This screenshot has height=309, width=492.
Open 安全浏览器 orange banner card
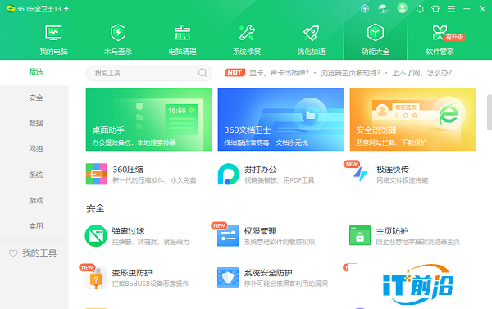(413, 119)
